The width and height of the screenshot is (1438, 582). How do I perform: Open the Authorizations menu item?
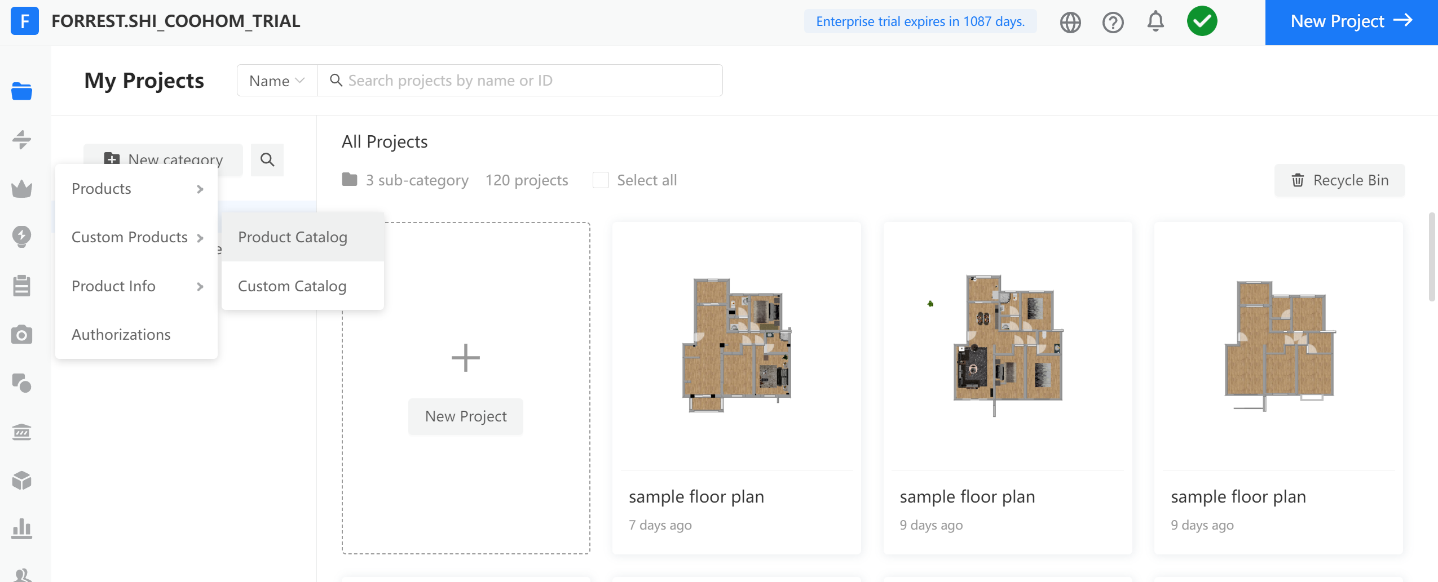121,335
